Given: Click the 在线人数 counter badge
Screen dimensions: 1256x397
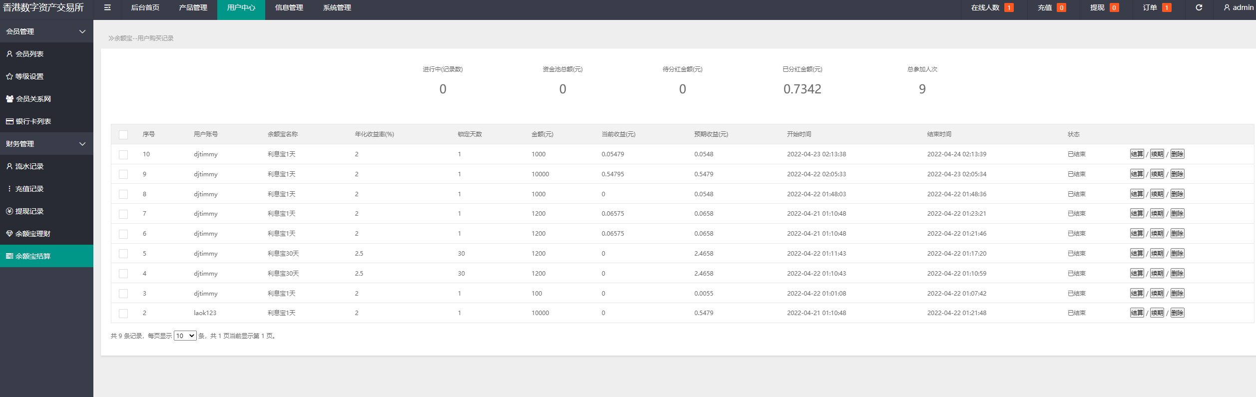Looking at the screenshot, I should 1009,7.
